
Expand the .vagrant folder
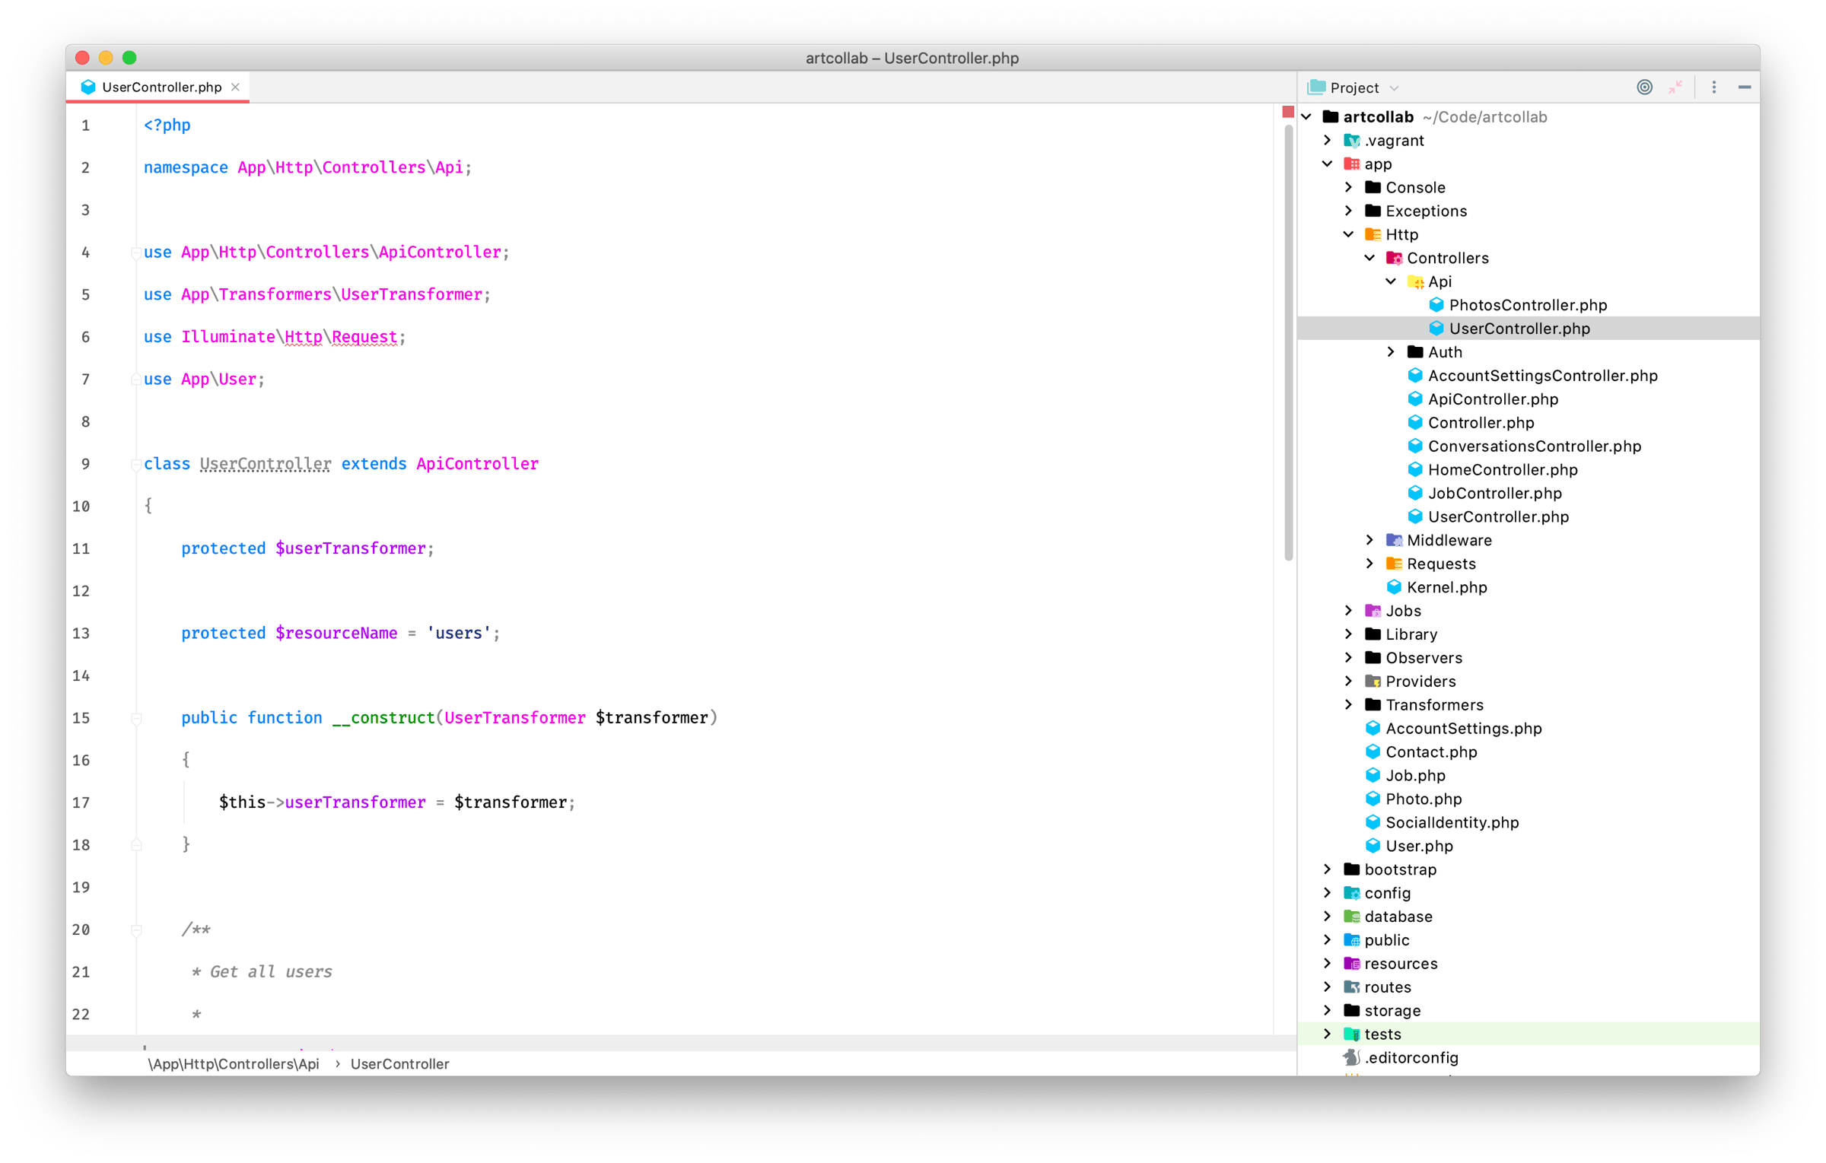click(1328, 140)
